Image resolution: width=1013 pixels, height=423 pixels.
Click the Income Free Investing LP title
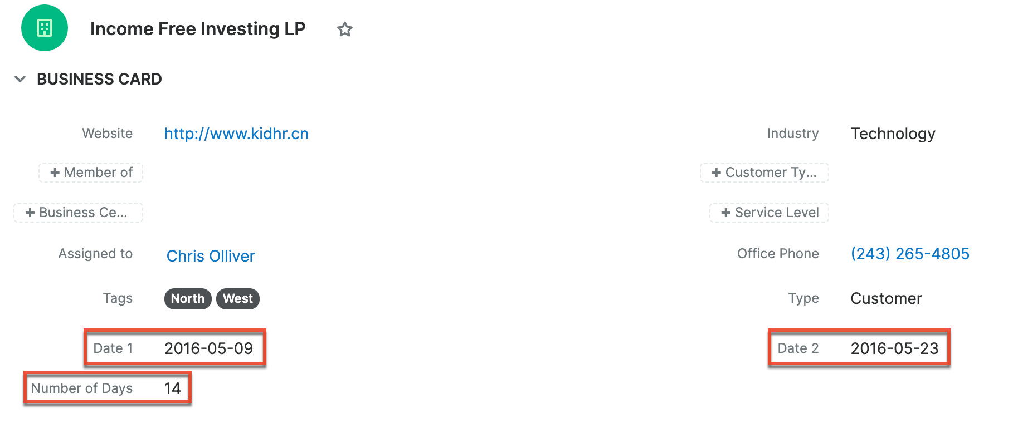198,29
